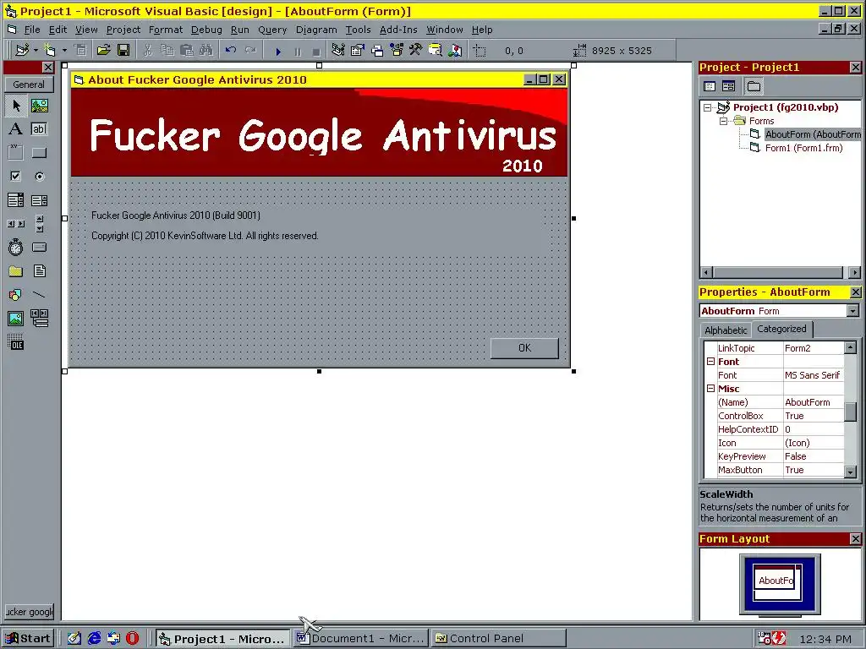The image size is (866, 649).
Task: Open the Format menu
Action: pos(166,30)
